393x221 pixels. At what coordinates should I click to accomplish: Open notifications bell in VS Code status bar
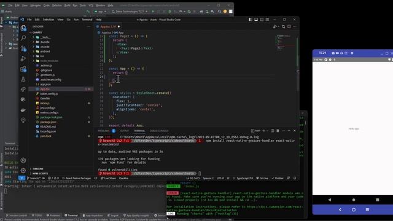tap(295, 178)
